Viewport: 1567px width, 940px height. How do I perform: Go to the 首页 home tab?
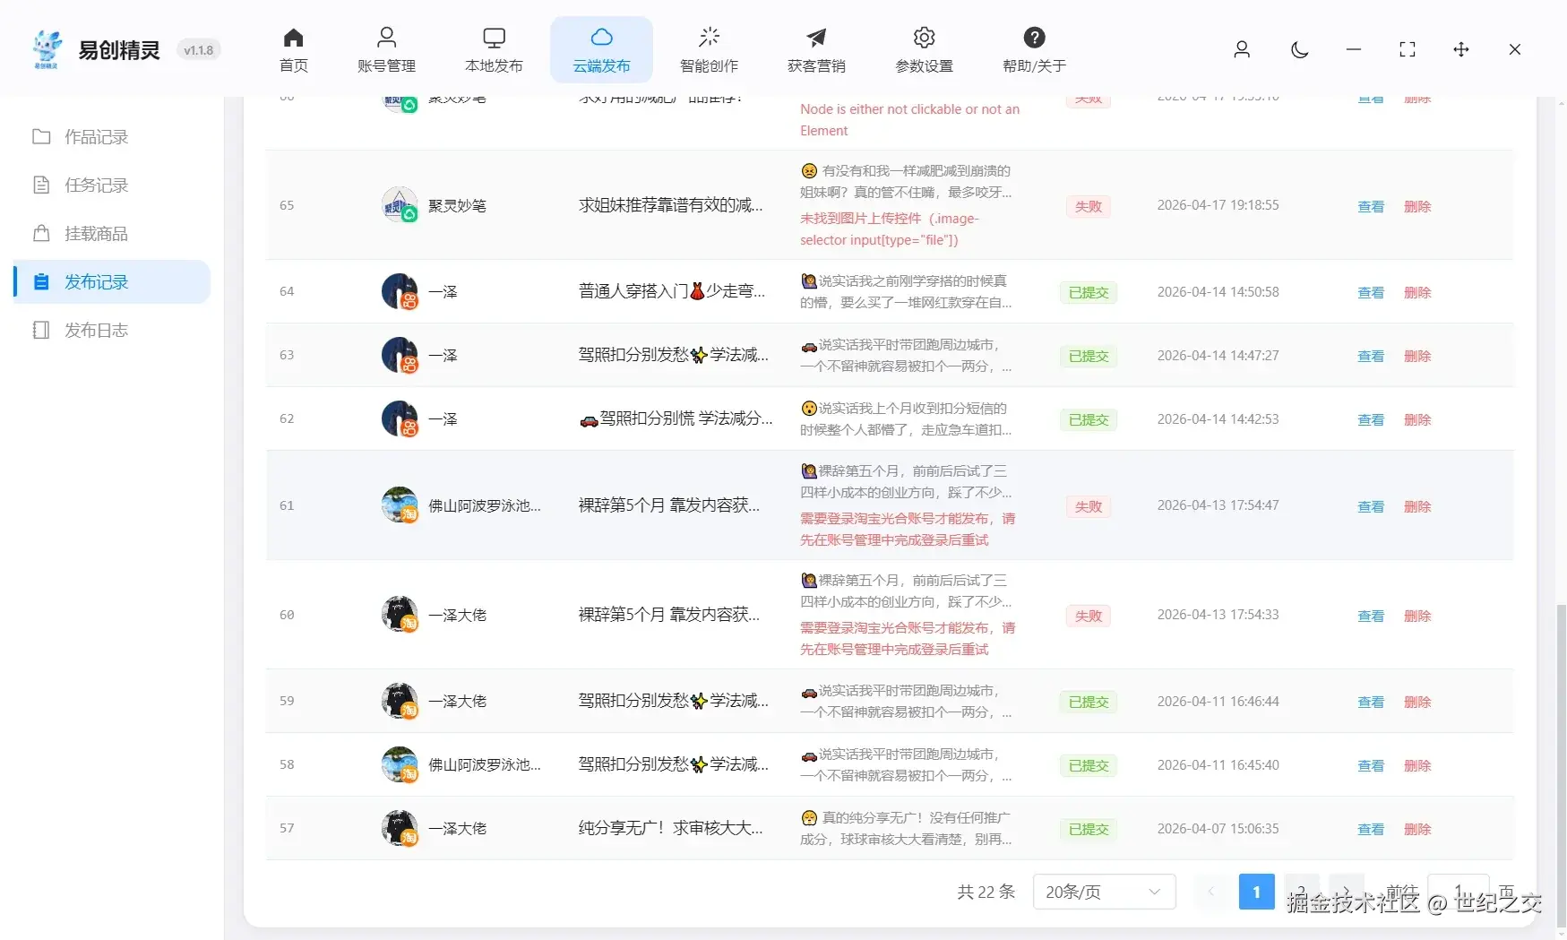click(x=293, y=50)
